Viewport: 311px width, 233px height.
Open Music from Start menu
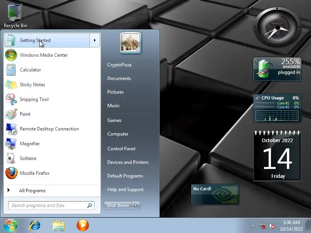[x=113, y=106]
